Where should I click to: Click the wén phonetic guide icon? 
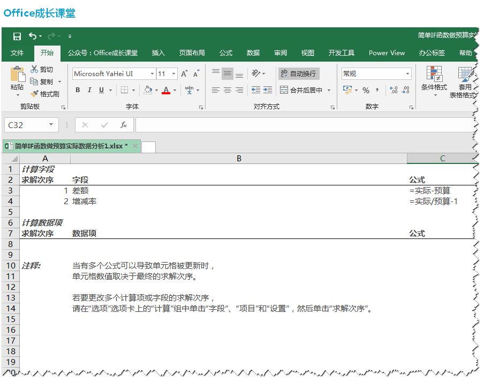coord(189,90)
